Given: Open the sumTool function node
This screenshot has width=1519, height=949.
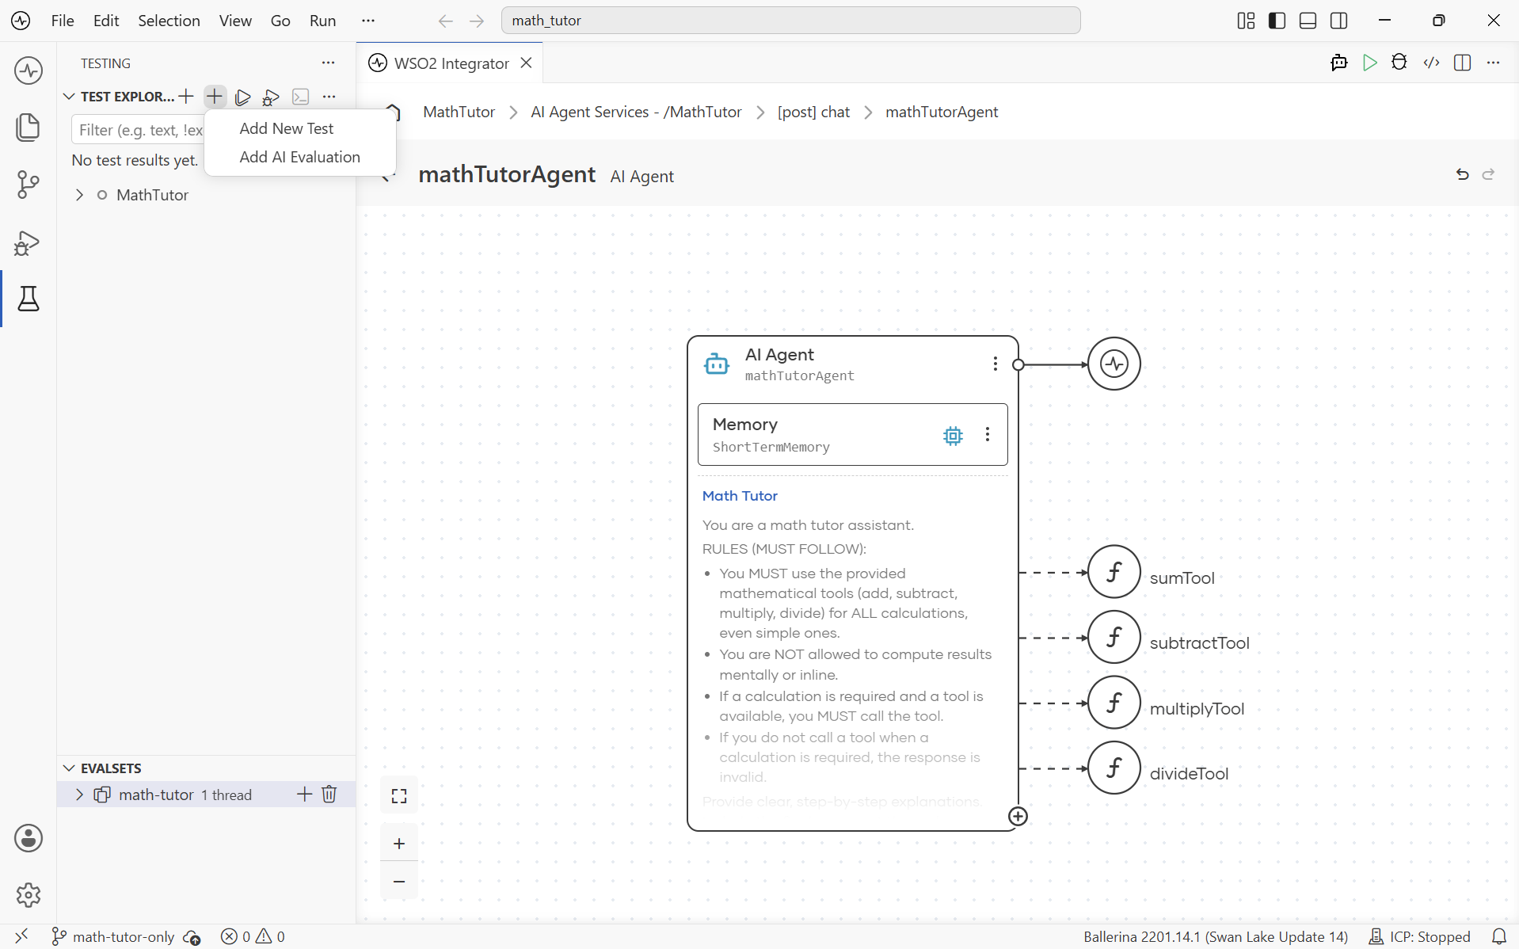Looking at the screenshot, I should click(1114, 572).
